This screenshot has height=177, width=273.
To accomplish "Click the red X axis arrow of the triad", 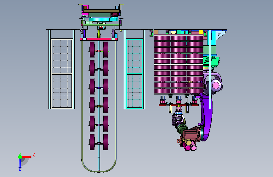I will [26, 157].
